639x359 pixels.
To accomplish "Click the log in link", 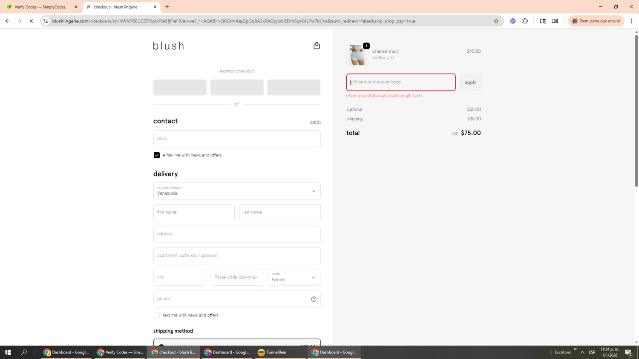I will tap(315, 122).
